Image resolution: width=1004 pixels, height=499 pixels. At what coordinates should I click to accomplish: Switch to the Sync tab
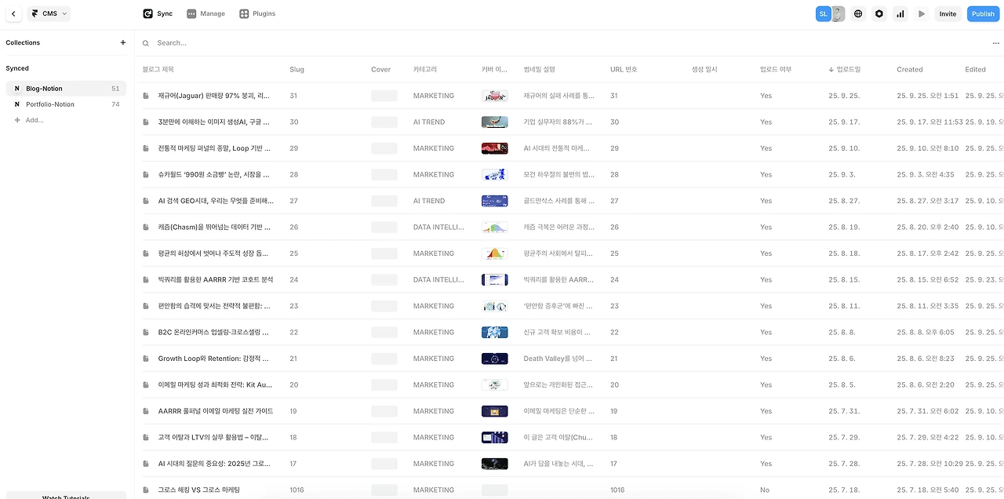158,13
